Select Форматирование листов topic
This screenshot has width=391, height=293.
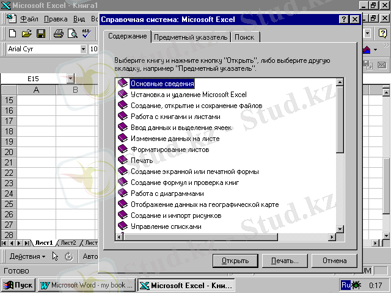[170, 150]
